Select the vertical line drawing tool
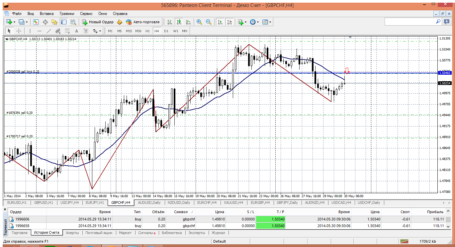Screen dimensions: 455x247 pos(30,31)
